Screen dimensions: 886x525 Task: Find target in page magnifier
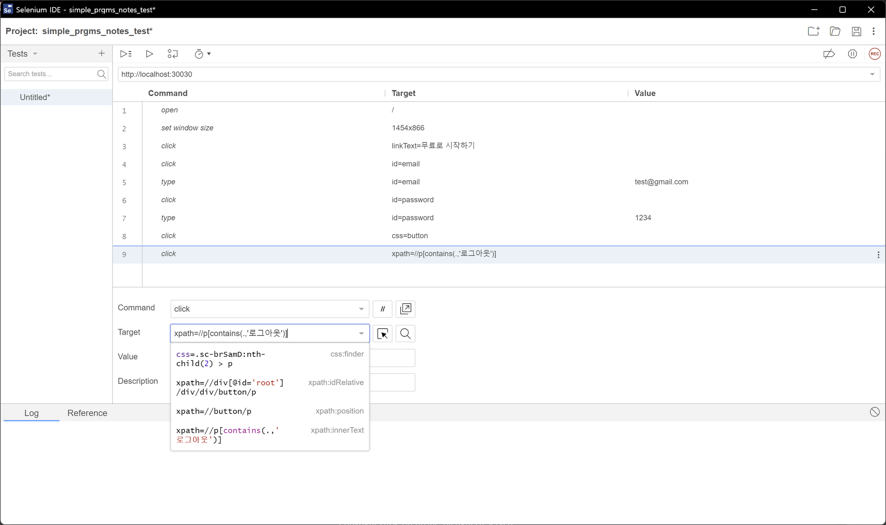[405, 333]
